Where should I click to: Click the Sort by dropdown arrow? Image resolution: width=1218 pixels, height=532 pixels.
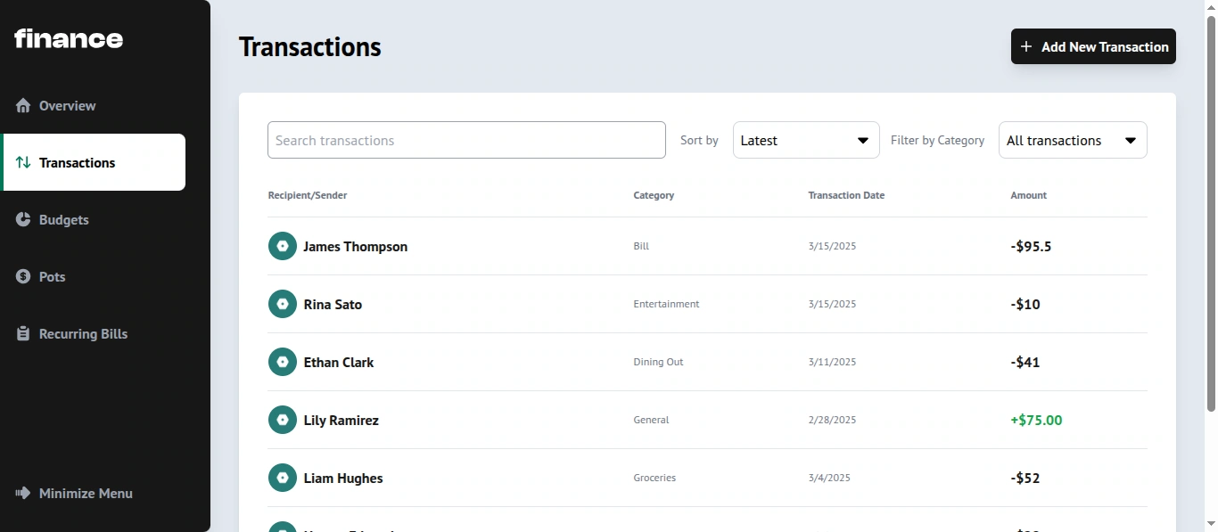coord(863,141)
